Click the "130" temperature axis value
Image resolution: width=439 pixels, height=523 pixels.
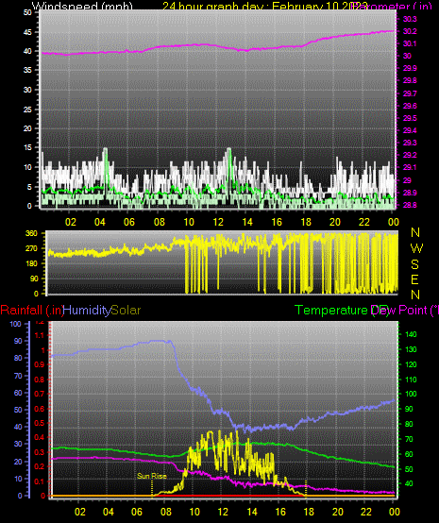411,349
